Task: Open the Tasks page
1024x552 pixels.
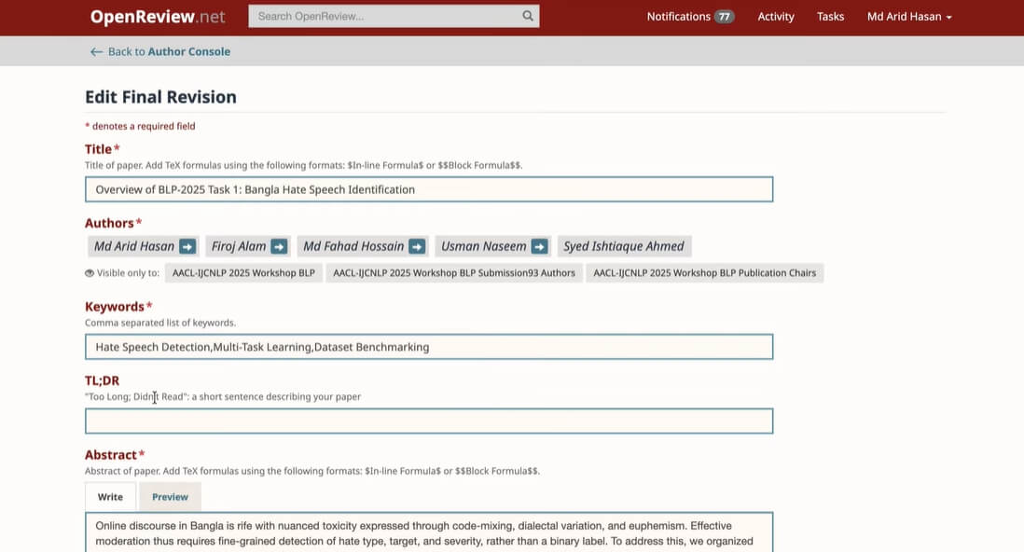Action: [x=830, y=17]
